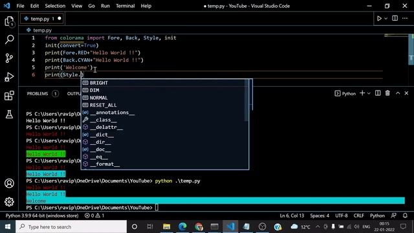Close the terminal panel
The height and width of the screenshot is (233, 414).
pos(406,93)
